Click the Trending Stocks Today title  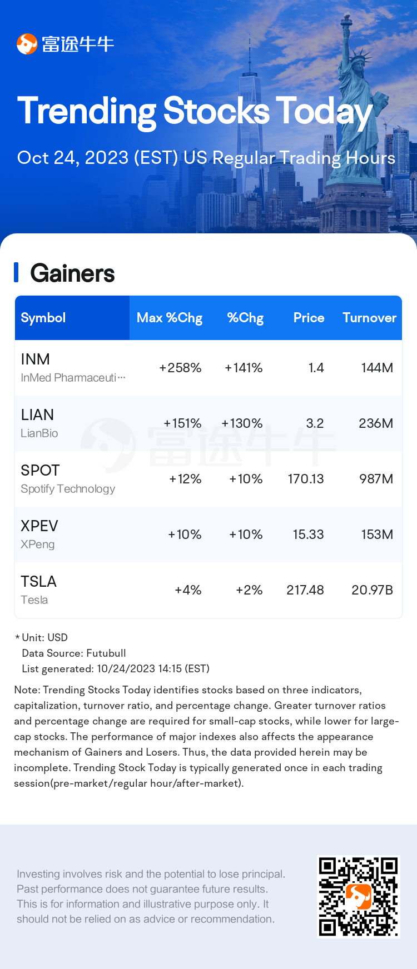click(x=195, y=112)
